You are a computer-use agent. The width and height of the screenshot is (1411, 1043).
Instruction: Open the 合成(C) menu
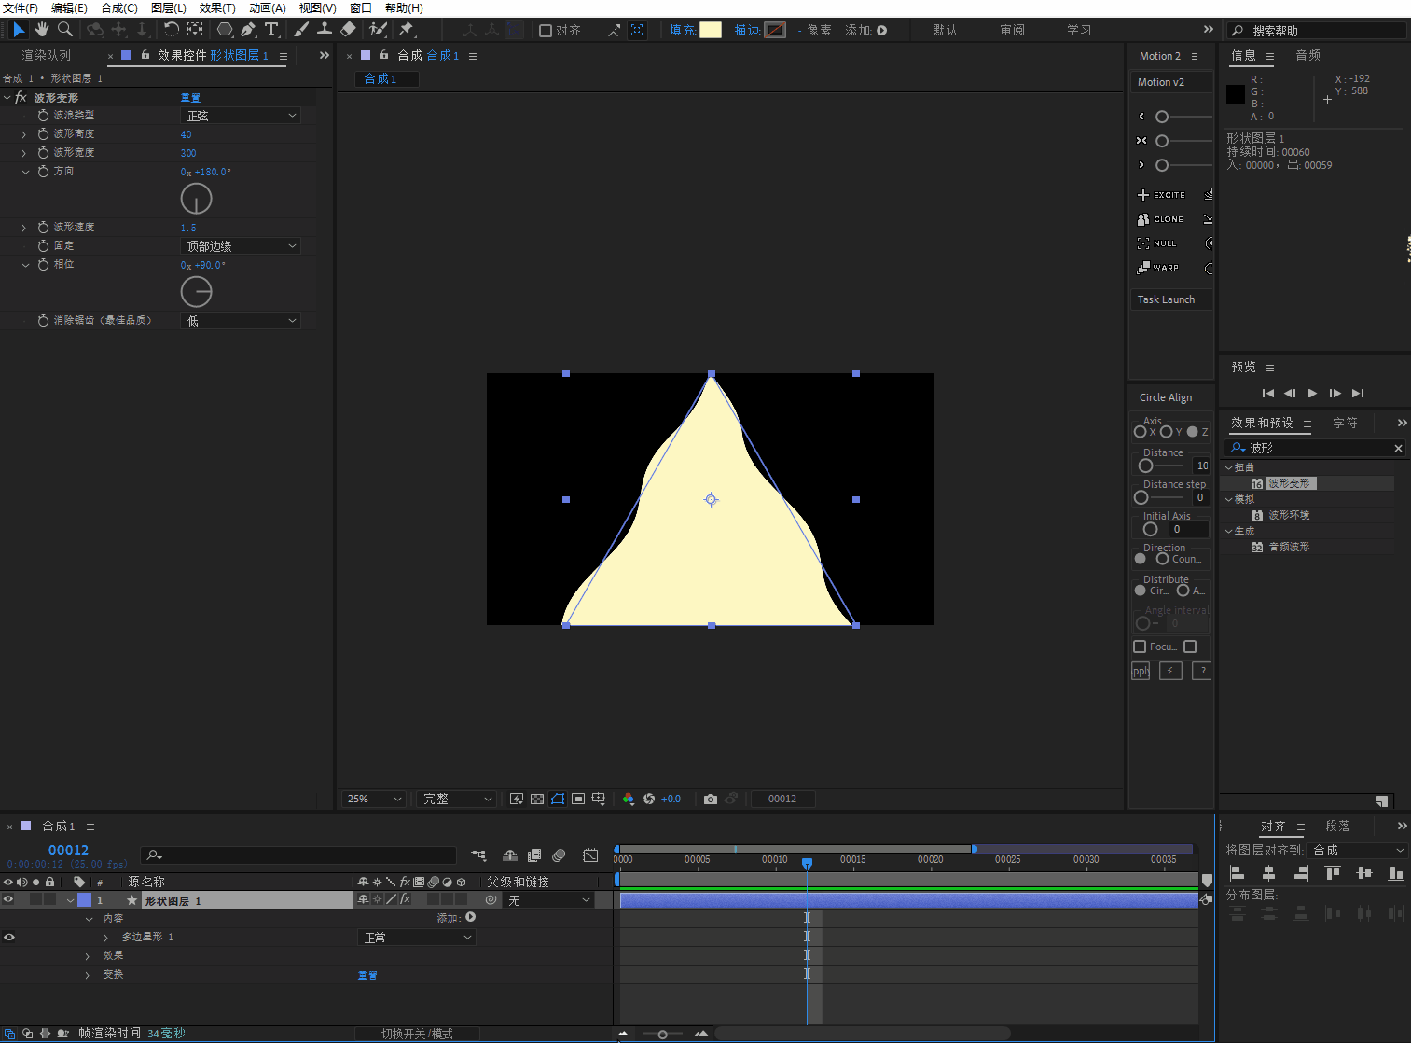pyautogui.click(x=118, y=8)
